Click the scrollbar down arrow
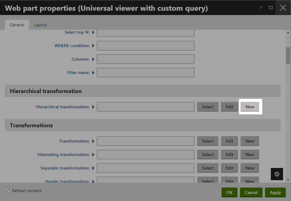291x201 pixels. pos(288,180)
